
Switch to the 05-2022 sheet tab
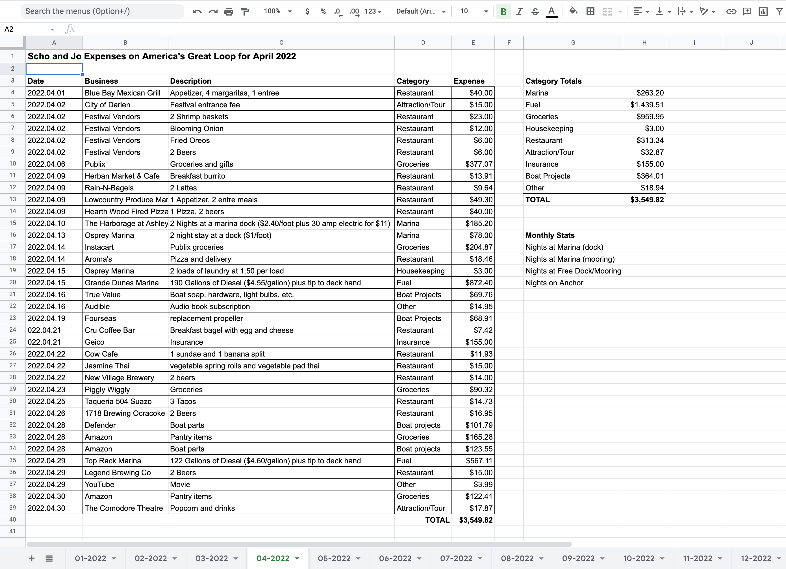(x=335, y=558)
